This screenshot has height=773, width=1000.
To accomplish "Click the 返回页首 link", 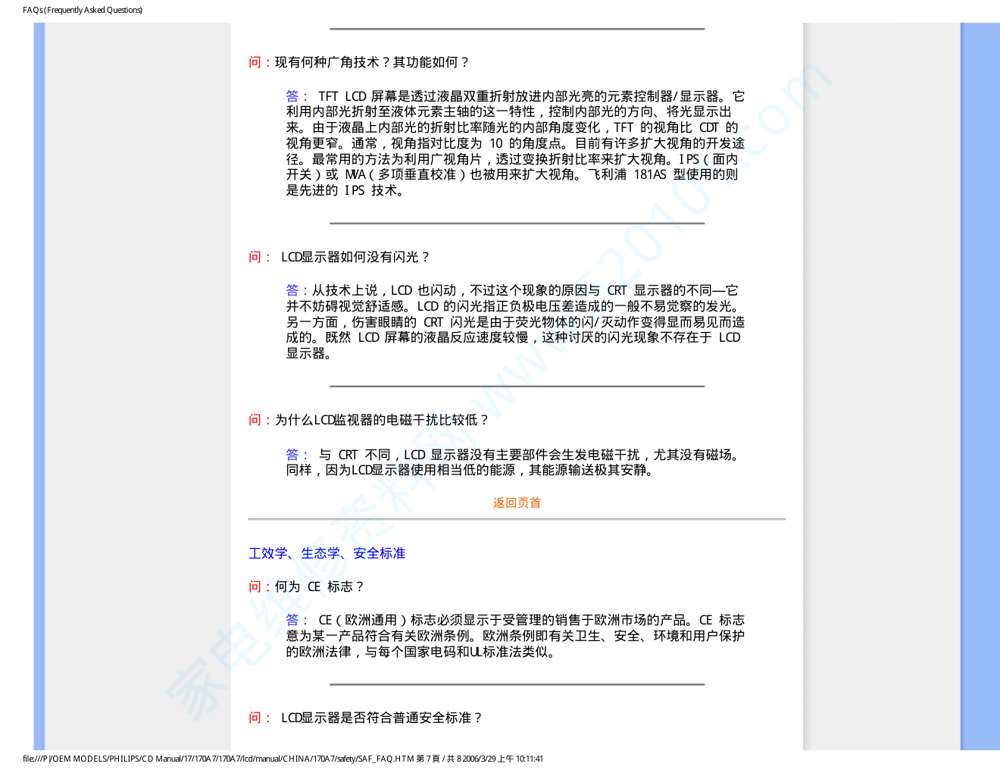I will pos(517,502).
